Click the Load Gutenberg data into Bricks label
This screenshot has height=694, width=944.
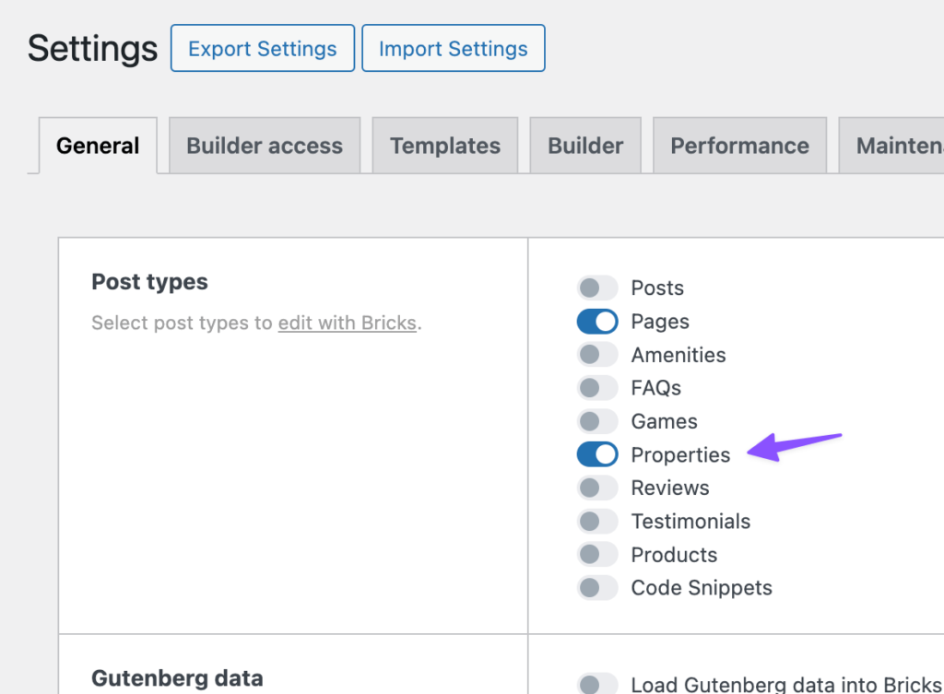[786, 685]
